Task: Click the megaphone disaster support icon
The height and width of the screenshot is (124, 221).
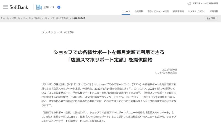Action: tap(189, 4)
